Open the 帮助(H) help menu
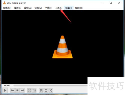The image size is (125, 95). point(79,8)
